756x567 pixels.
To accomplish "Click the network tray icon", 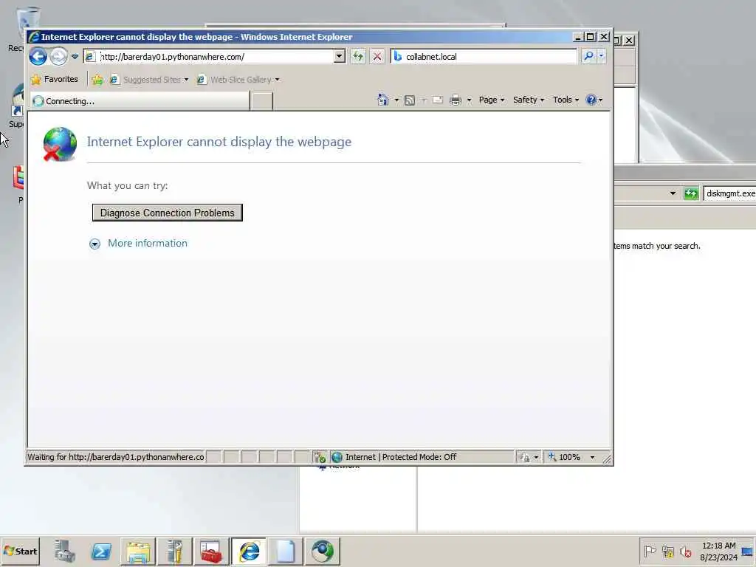I will click(667, 551).
